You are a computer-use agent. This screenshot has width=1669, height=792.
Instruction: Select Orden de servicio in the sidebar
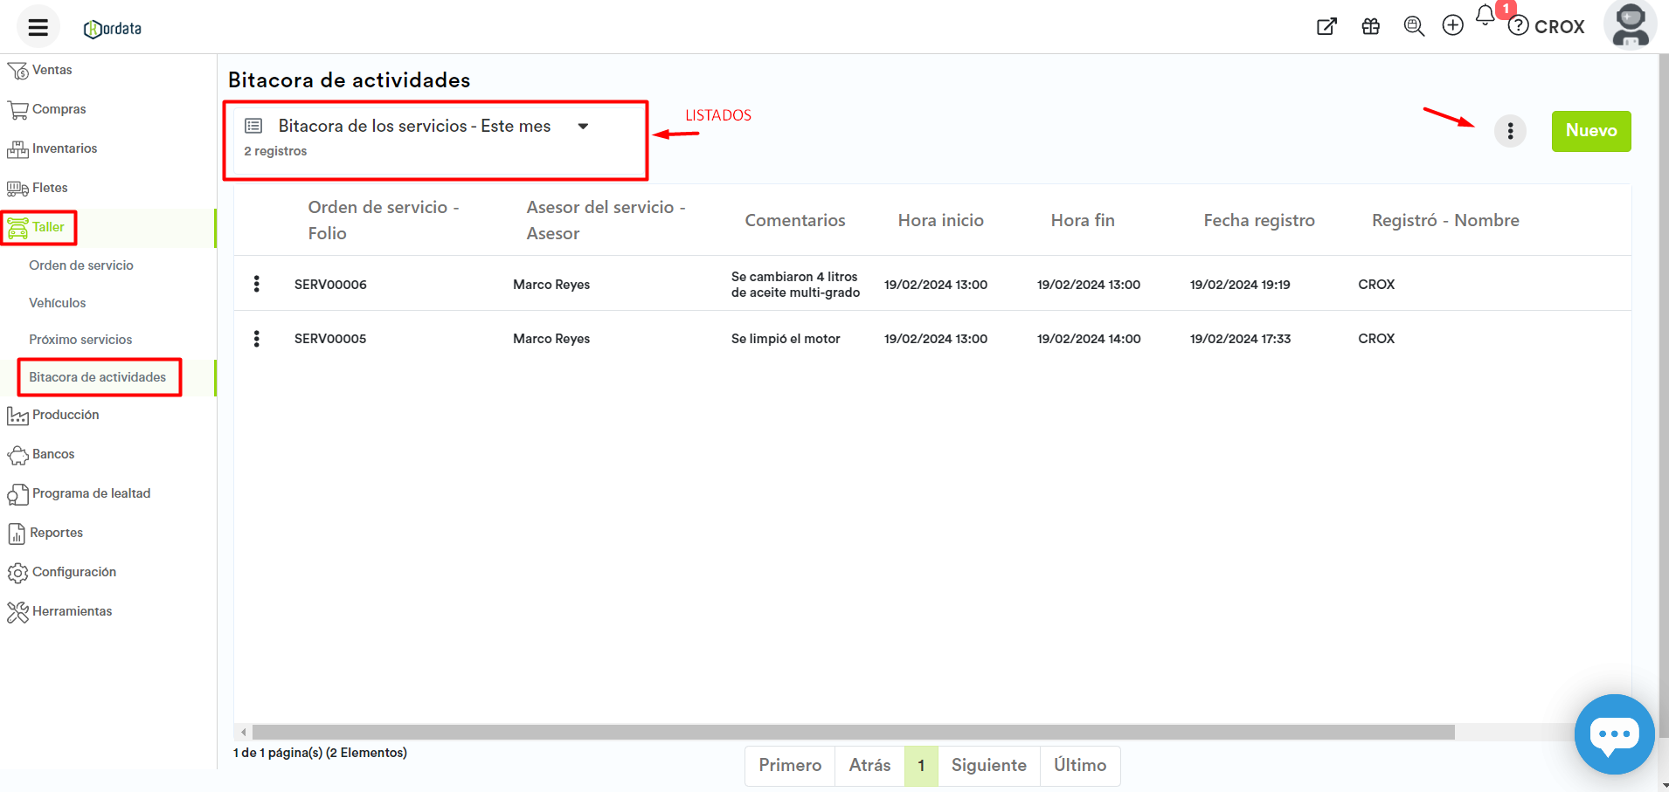(81, 265)
